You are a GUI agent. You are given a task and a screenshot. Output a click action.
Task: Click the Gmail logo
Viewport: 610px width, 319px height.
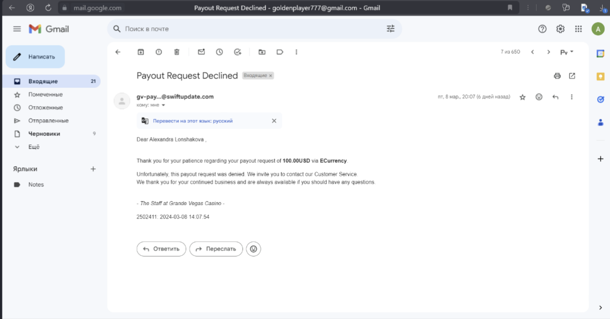49,29
